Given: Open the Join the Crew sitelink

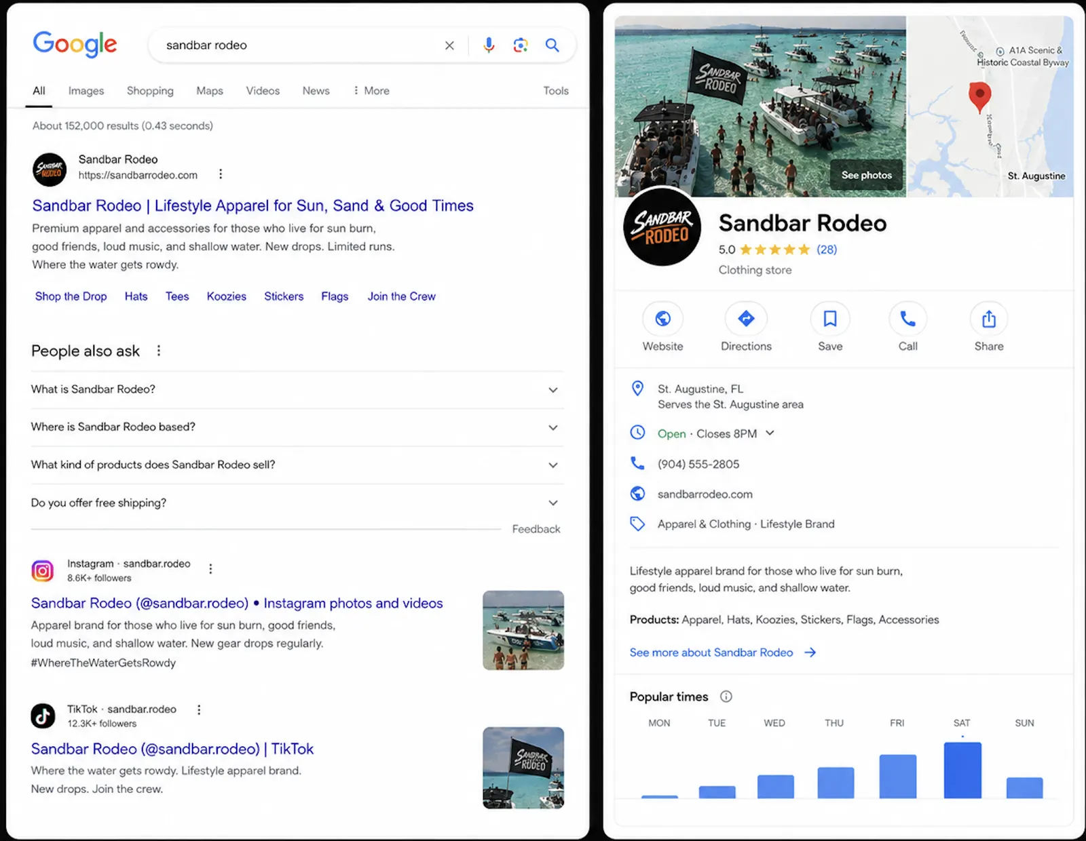Looking at the screenshot, I should pyautogui.click(x=402, y=296).
